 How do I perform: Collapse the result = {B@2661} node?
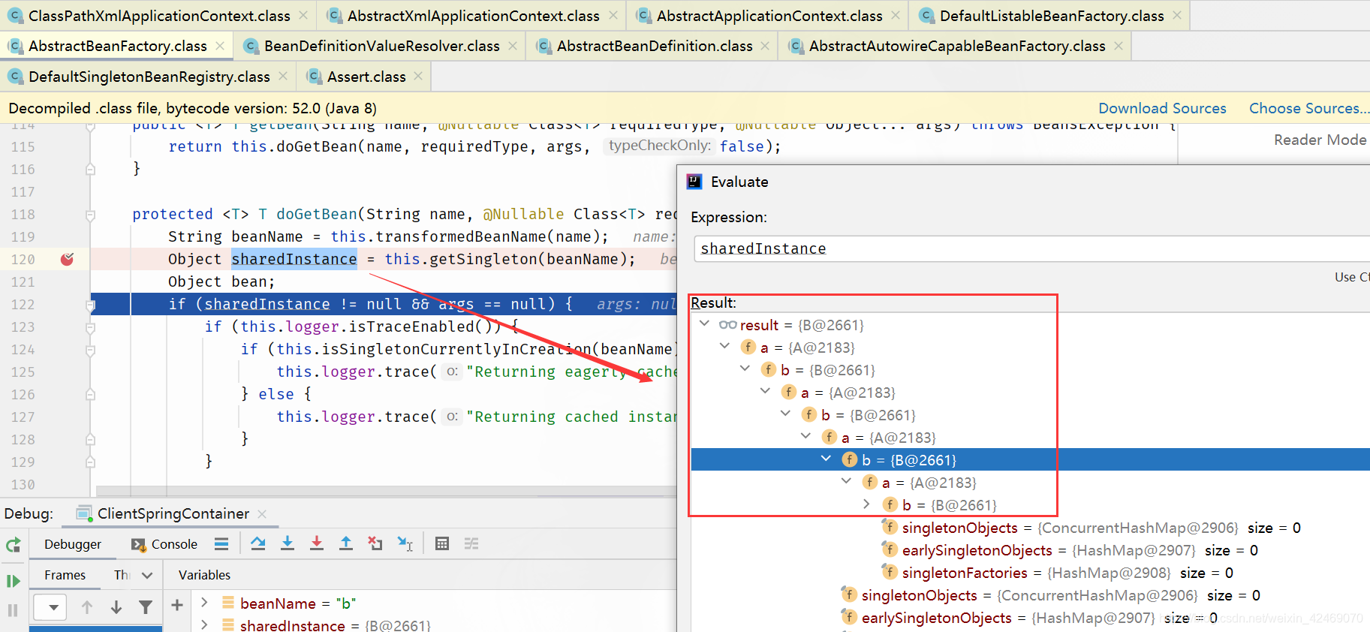[704, 324]
